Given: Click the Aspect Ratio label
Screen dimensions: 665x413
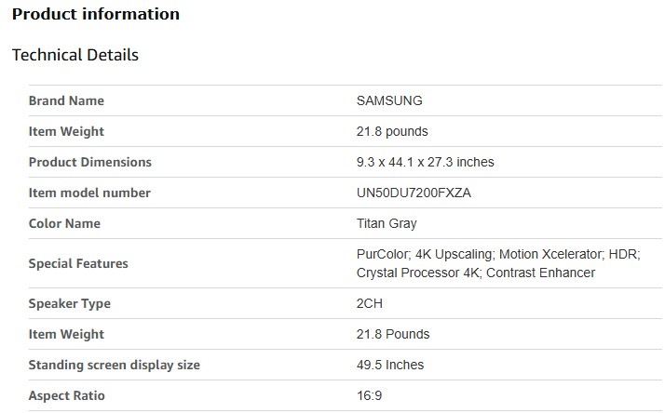Looking at the screenshot, I should pos(67,395).
